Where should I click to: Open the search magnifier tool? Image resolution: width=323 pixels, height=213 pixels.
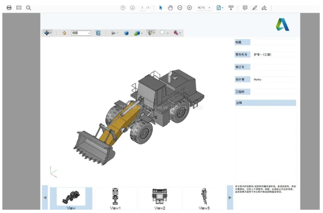click(x=29, y=8)
